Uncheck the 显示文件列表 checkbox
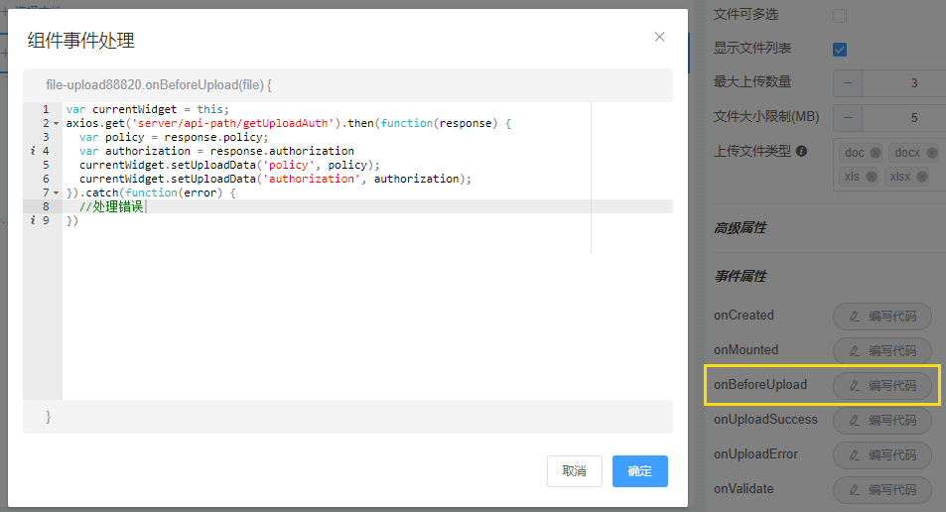Image resolution: width=946 pixels, height=512 pixels. 840,49
